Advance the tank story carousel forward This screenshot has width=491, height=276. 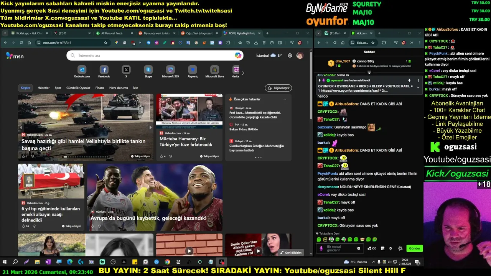coord(150,127)
